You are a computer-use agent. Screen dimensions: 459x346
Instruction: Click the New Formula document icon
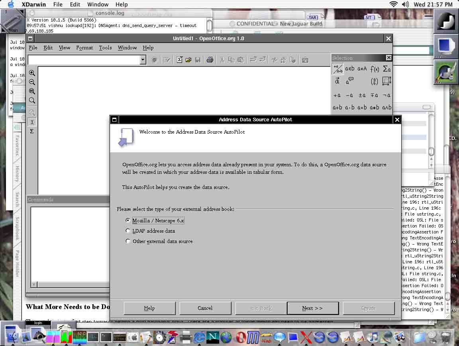coord(179,60)
